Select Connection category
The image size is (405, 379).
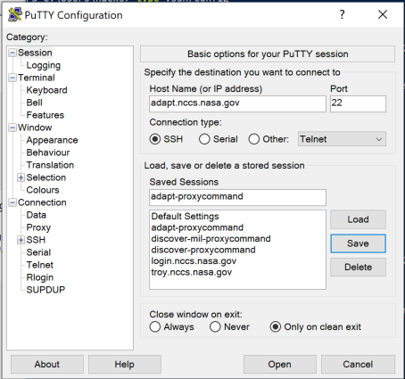pos(42,202)
